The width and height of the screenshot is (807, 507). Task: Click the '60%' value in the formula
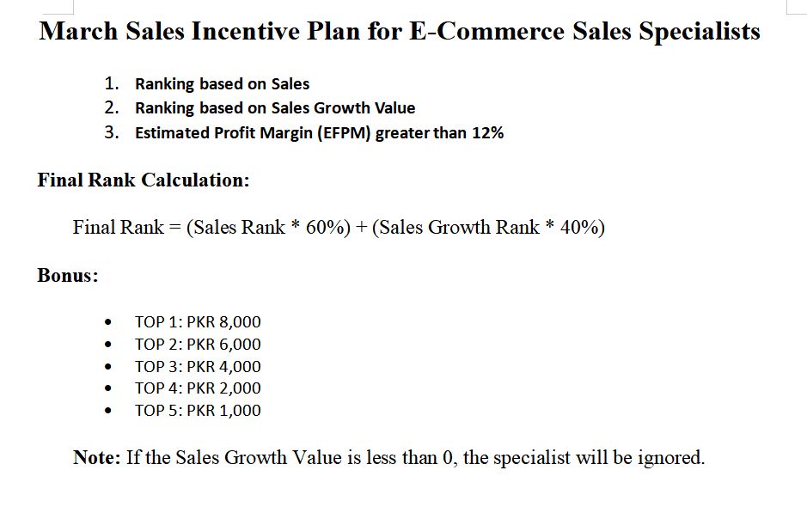click(327, 227)
